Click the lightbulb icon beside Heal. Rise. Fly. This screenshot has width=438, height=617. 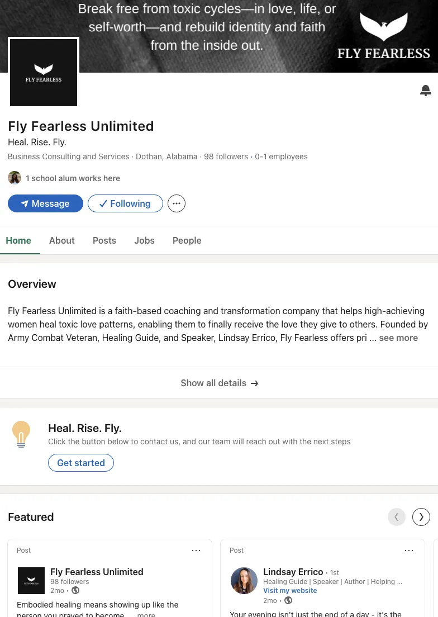21,434
